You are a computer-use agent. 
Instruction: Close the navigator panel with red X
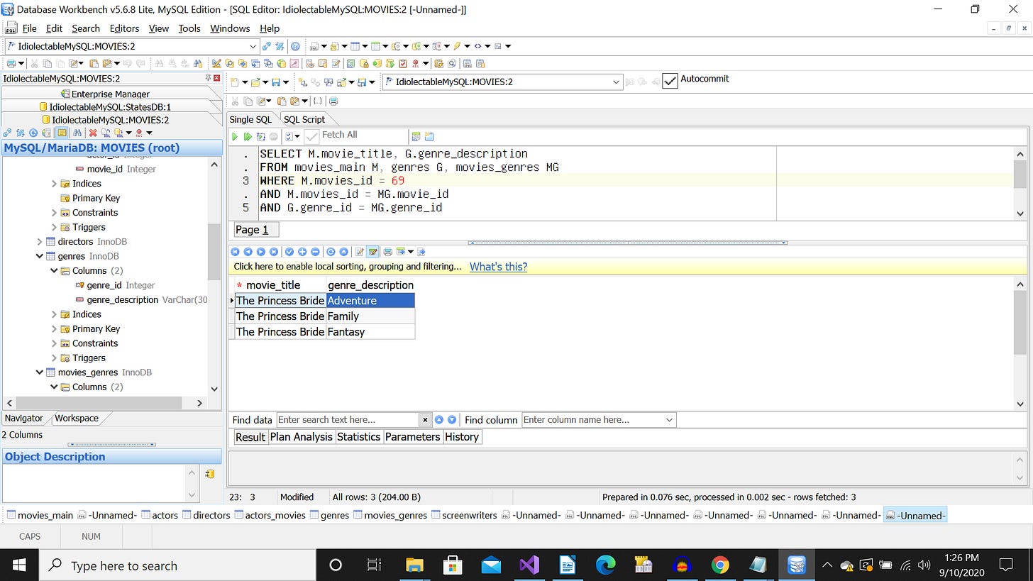coord(216,79)
